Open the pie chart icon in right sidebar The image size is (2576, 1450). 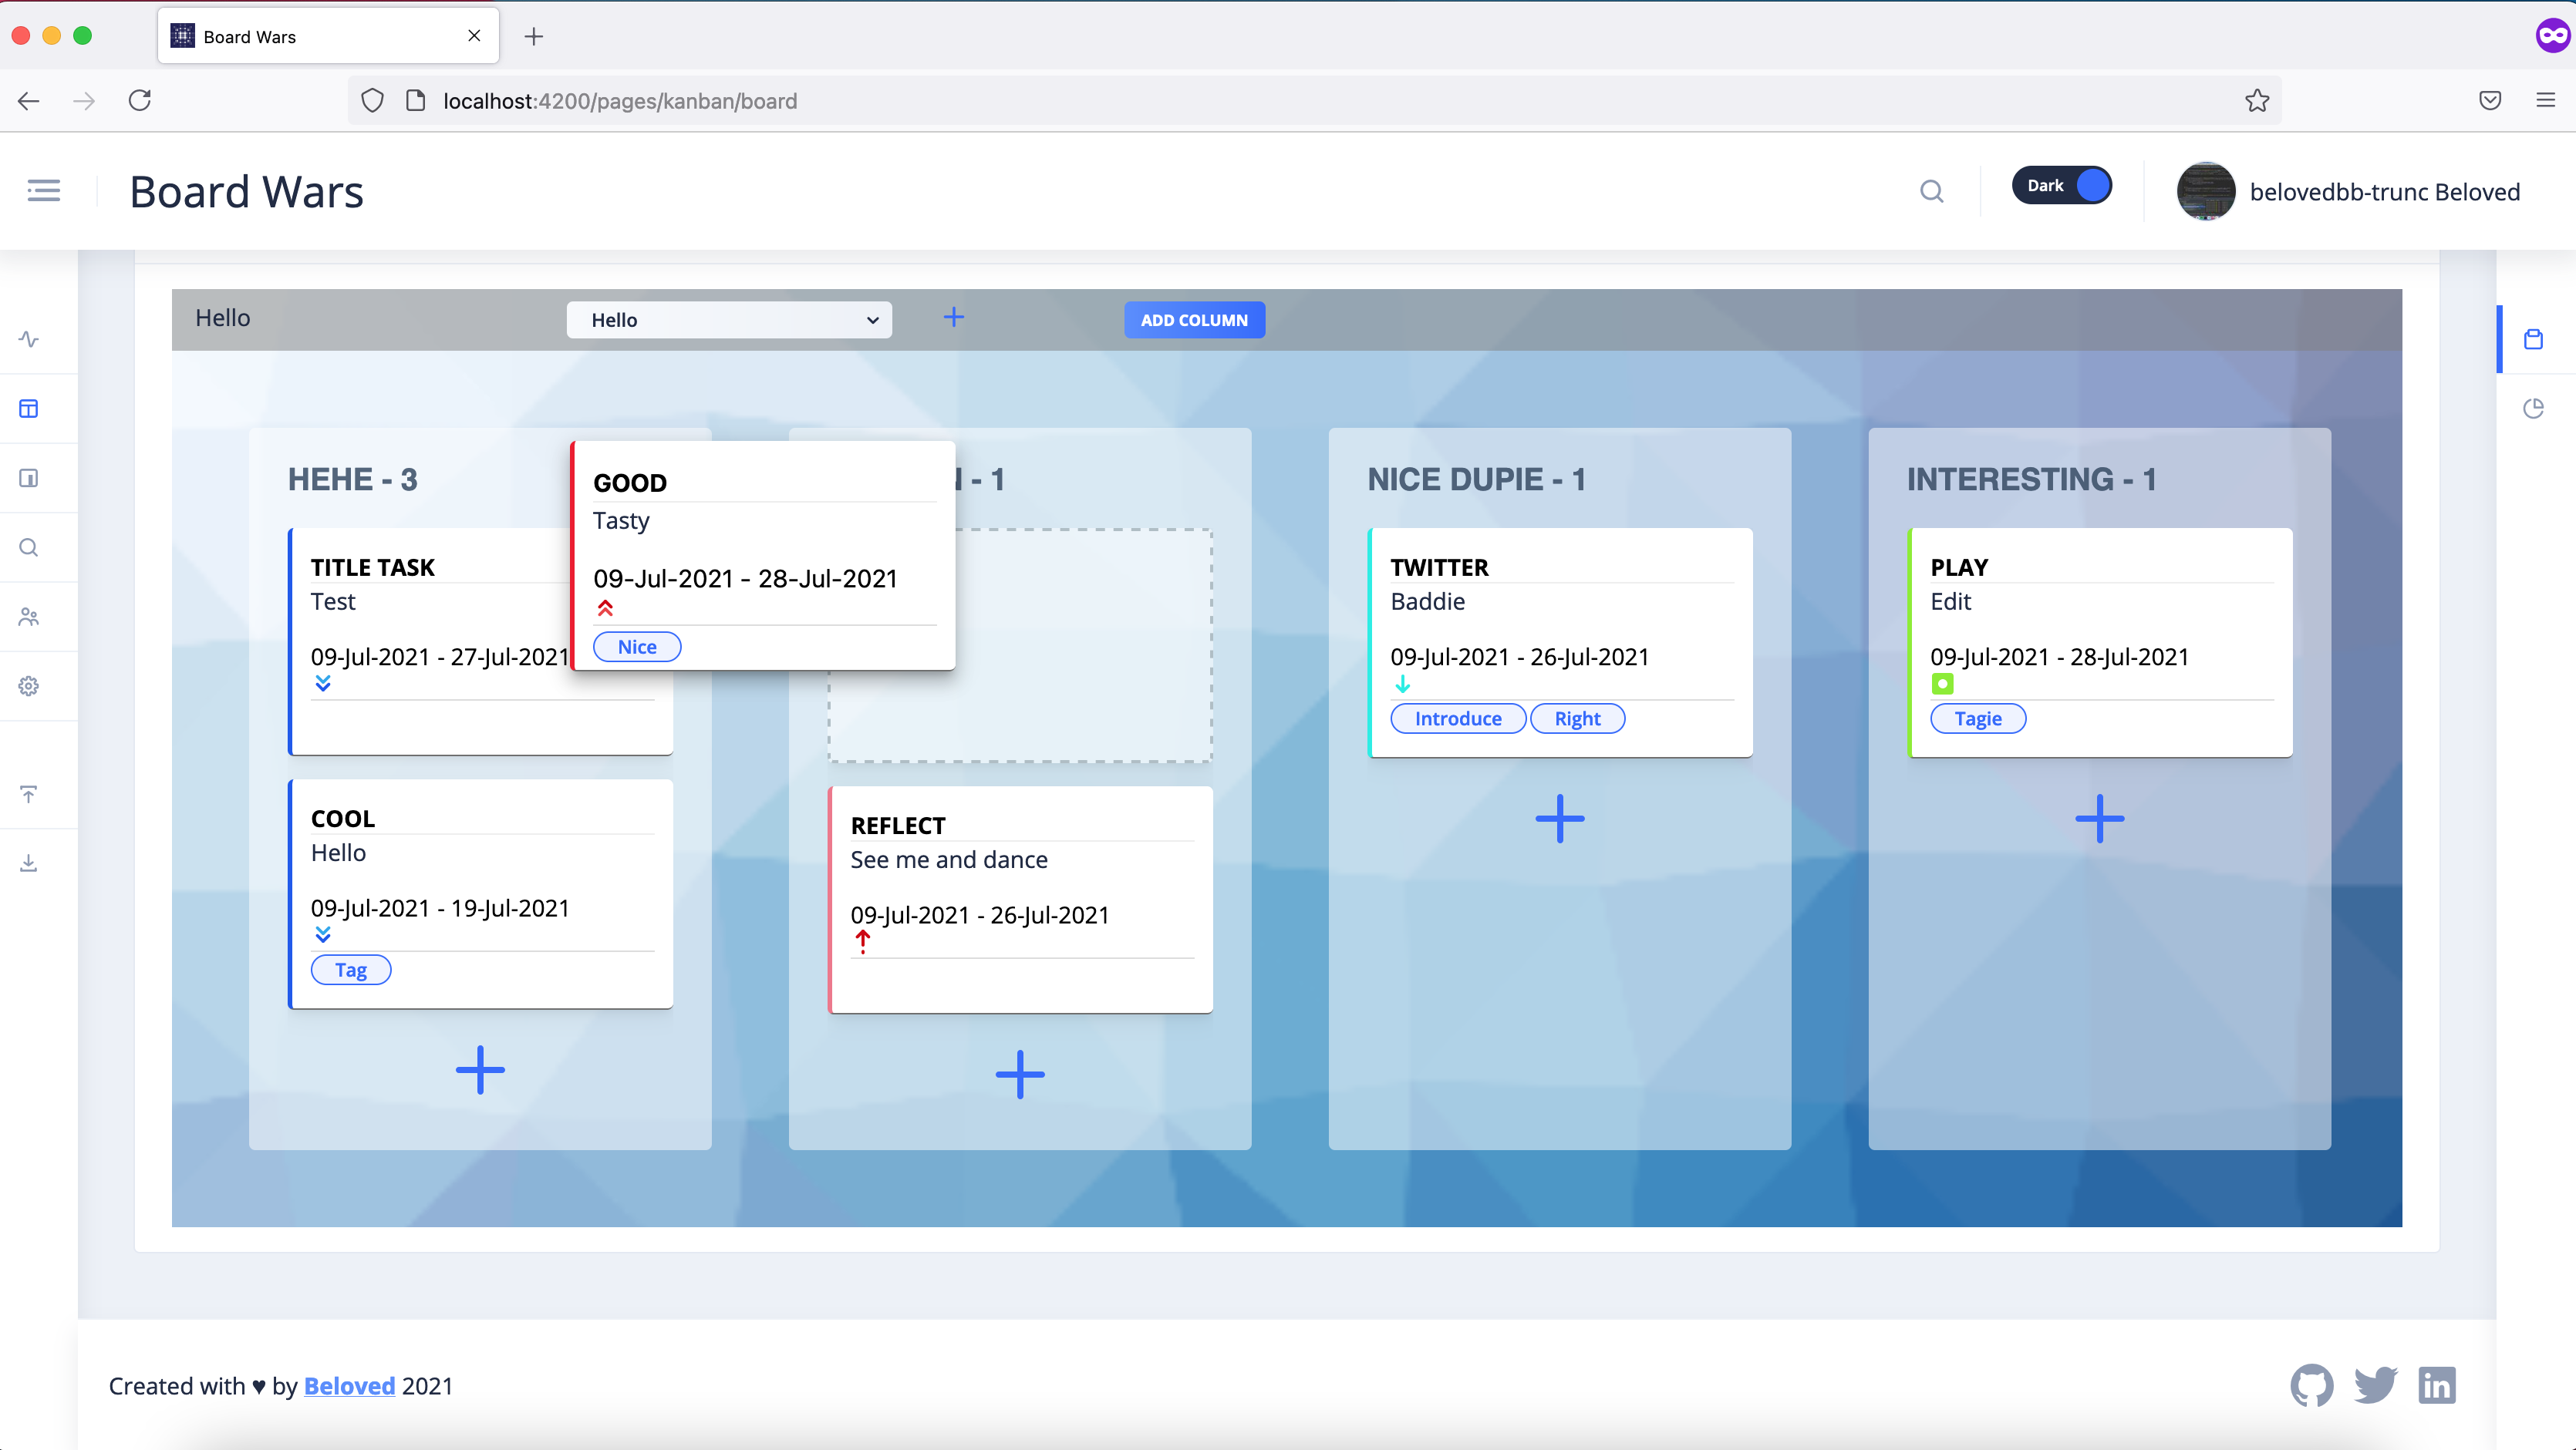pos(2533,409)
